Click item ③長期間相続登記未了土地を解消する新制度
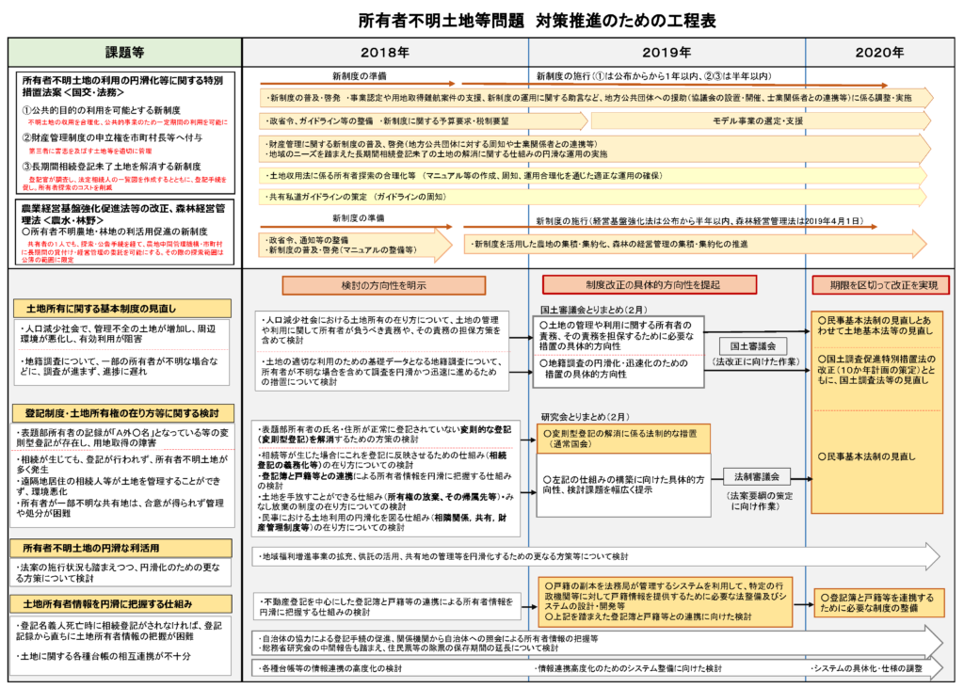This screenshot has height=688, width=964. (x=111, y=166)
